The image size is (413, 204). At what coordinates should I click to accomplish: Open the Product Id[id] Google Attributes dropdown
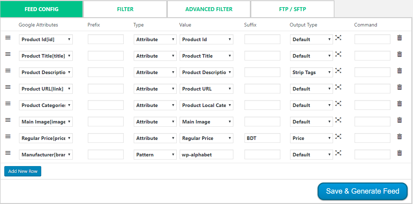46,39
